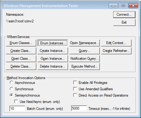Click the Method Invocation Options label
Image resolution: width=141 pixels, height=118 pixels.
pos(26,78)
